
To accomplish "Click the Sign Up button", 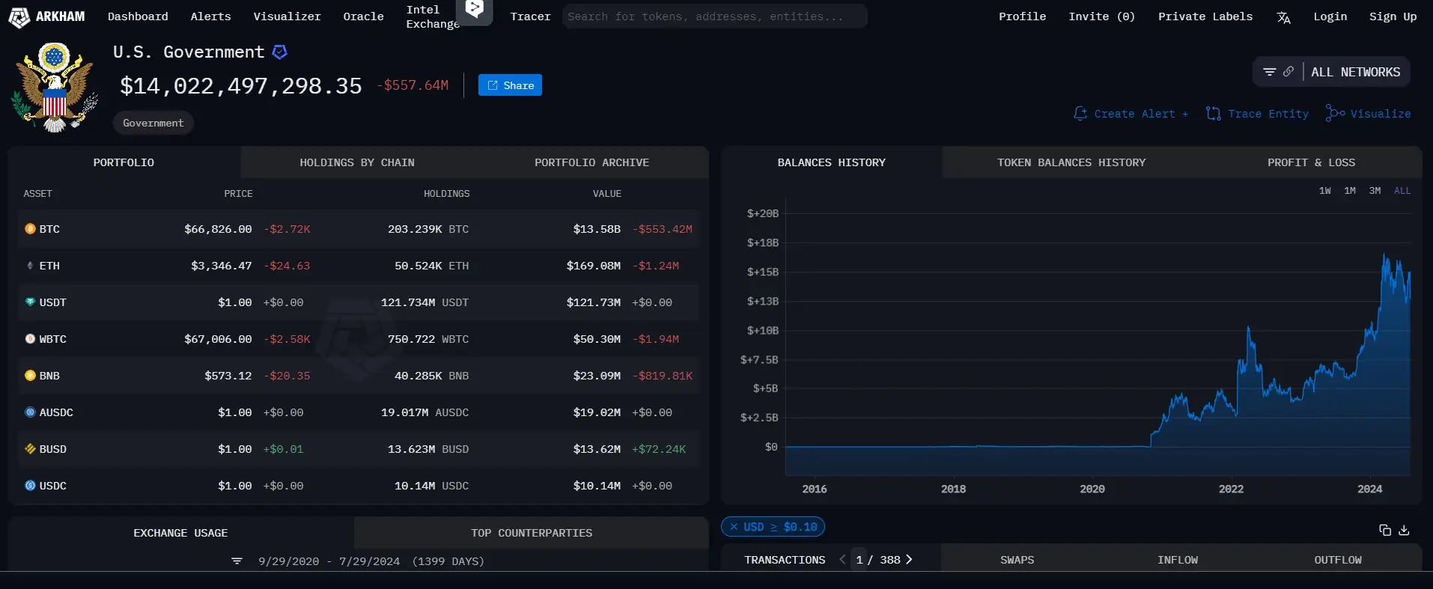I will 1393,16.
